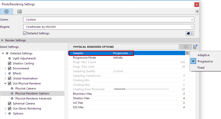221x119 pixels.
Task: Click the Shadow Max value field
Action: point(184,98)
